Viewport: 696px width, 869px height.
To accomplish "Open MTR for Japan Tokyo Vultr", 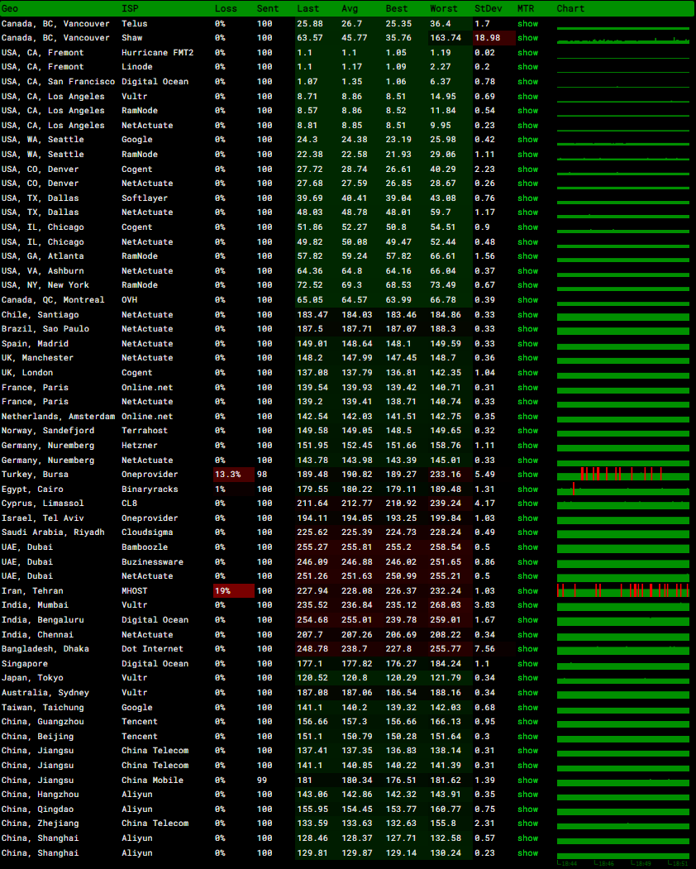I will pos(527,678).
